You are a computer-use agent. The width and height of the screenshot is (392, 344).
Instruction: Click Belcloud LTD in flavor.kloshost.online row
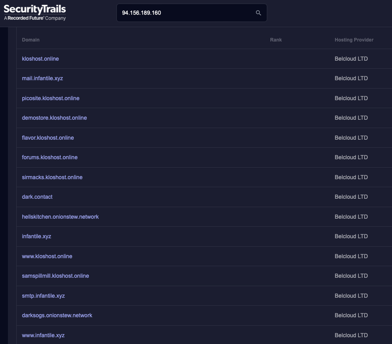coord(351,138)
